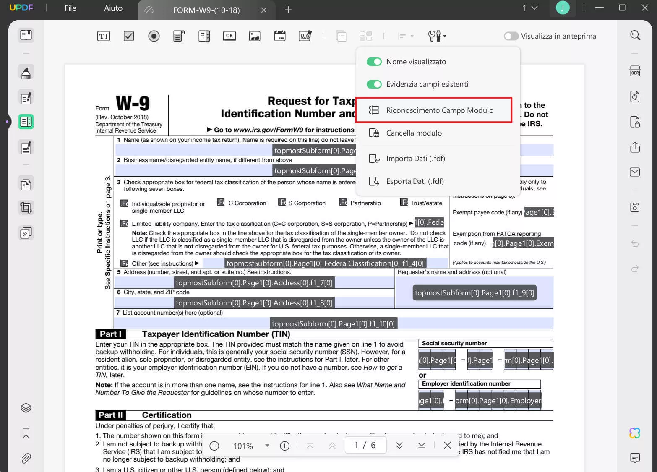Select the Checkbox field tool
The image size is (657, 472).
tap(129, 36)
